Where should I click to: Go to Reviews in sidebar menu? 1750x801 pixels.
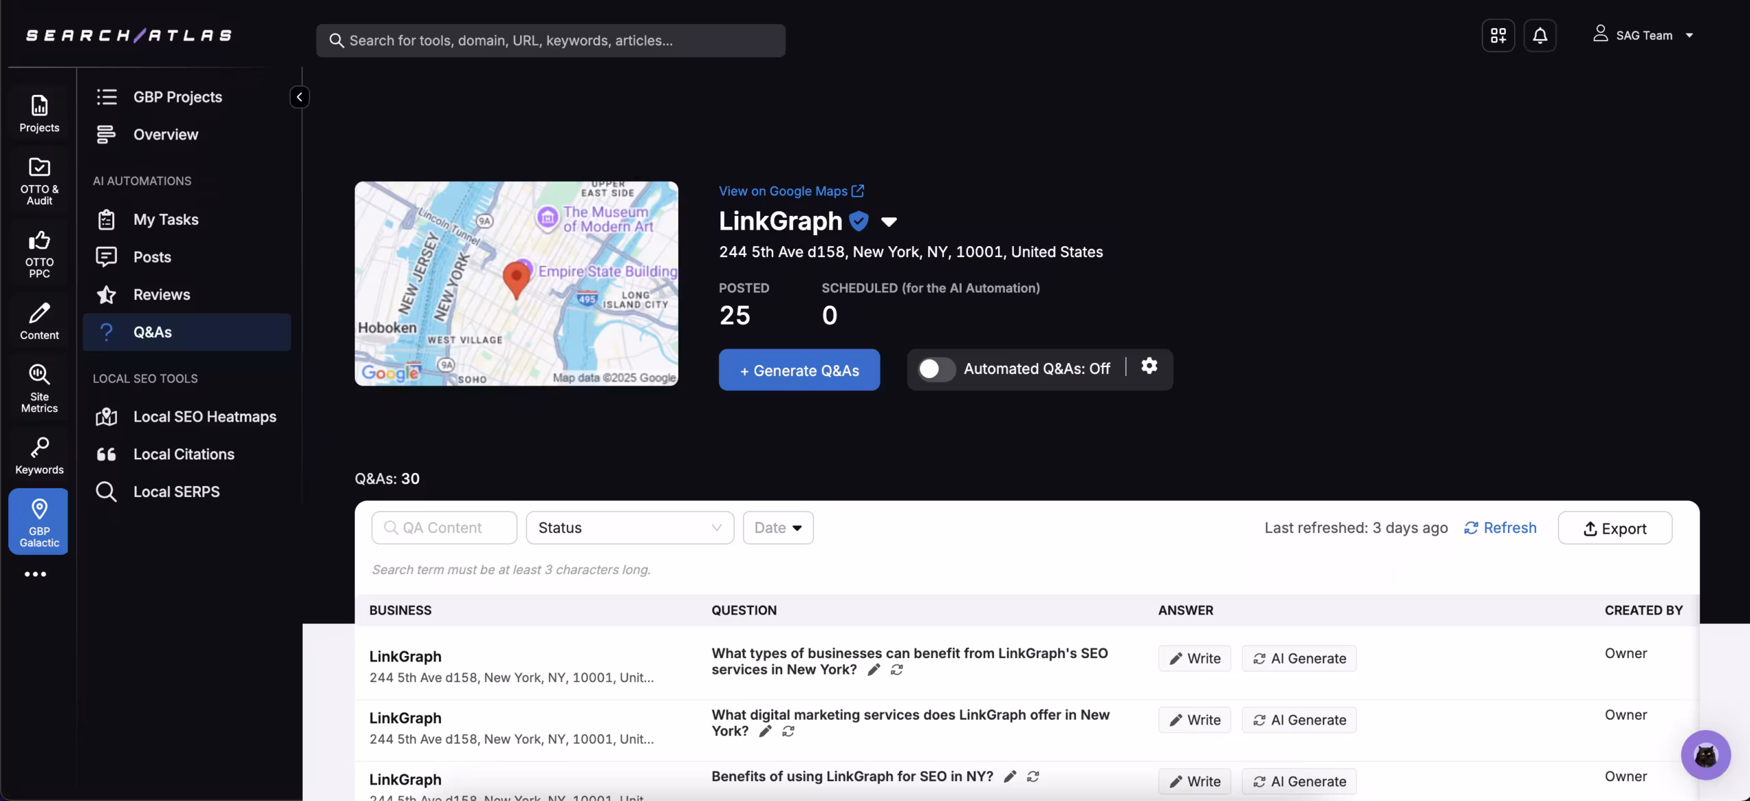(x=161, y=295)
